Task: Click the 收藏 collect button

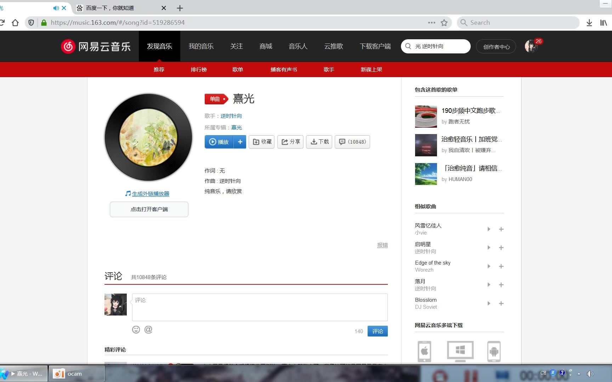Action: click(x=262, y=142)
